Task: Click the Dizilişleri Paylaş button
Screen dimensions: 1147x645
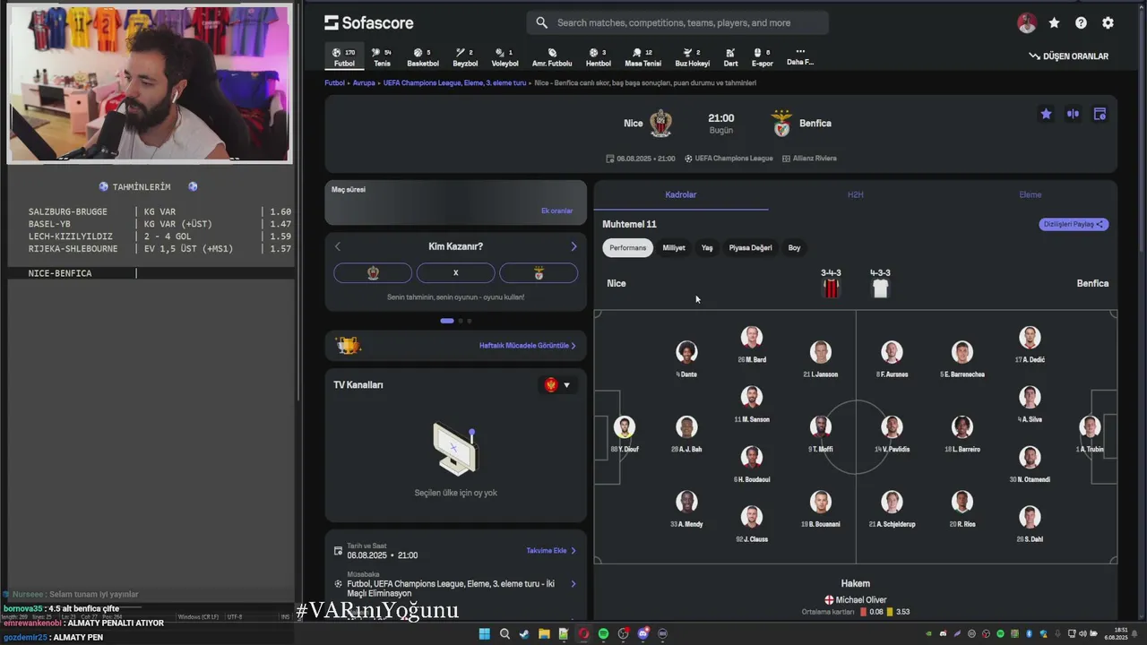Action: coord(1074,224)
